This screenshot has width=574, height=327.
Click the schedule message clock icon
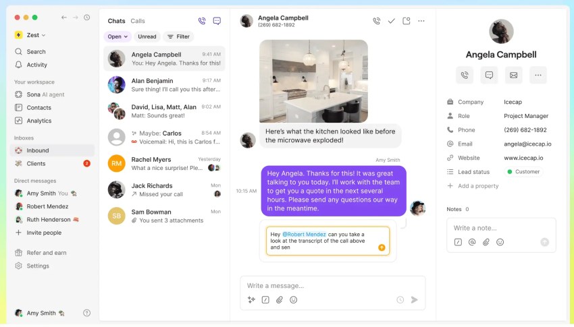click(400, 300)
